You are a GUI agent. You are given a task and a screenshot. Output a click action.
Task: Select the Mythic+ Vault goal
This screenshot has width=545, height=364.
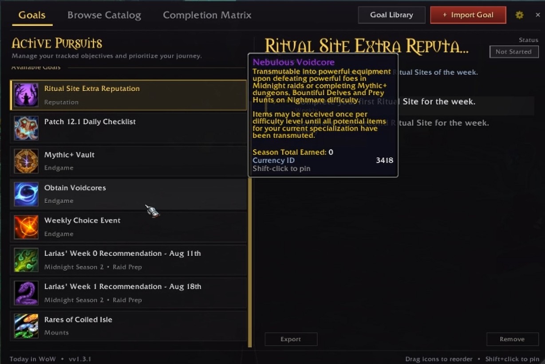coord(128,161)
